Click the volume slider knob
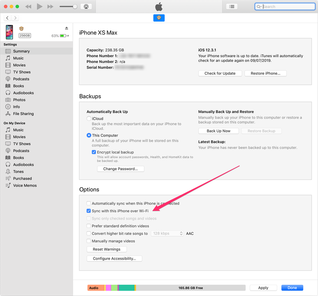The height and width of the screenshot is (296, 318). coord(75,7)
